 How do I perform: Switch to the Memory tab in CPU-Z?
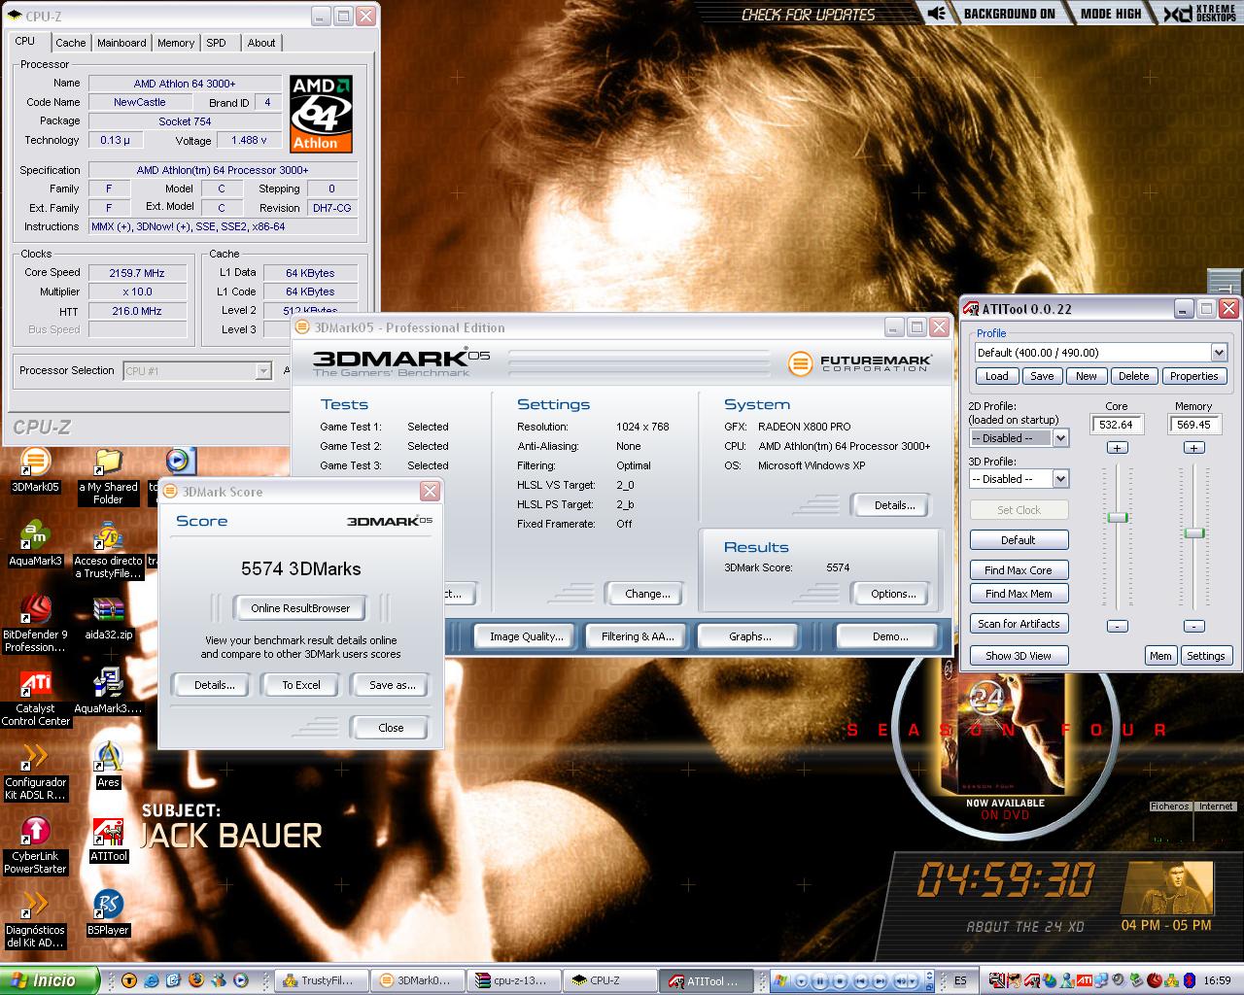point(176,43)
